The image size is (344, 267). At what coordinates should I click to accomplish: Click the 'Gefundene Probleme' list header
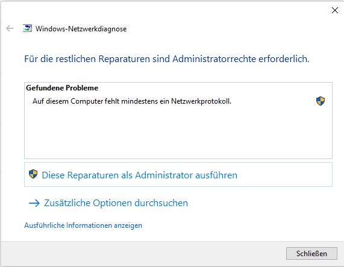62,88
